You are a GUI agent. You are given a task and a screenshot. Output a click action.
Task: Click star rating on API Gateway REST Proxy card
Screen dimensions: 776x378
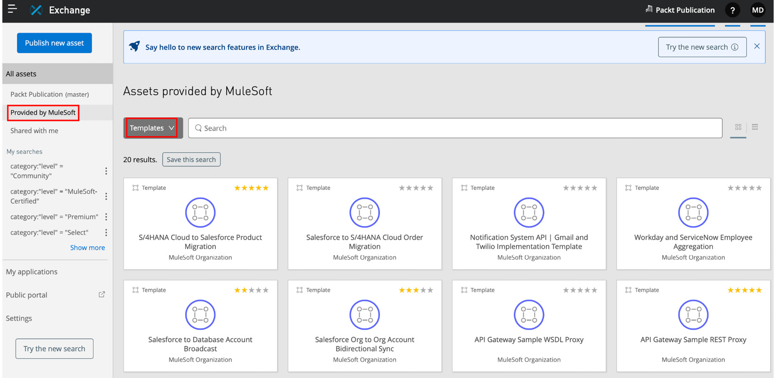[x=744, y=290]
